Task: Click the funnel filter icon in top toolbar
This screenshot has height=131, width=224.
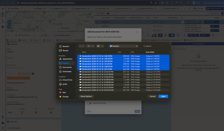Action: (190, 9)
